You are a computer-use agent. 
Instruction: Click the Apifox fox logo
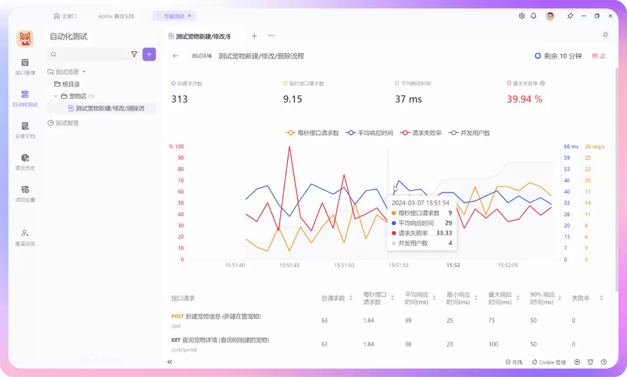(x=25, y=38)
